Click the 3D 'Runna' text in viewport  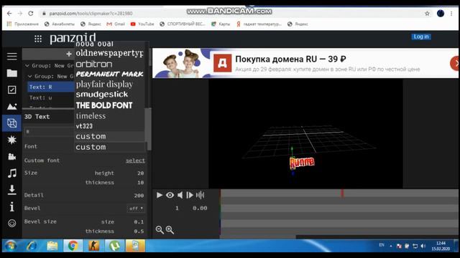302,163
